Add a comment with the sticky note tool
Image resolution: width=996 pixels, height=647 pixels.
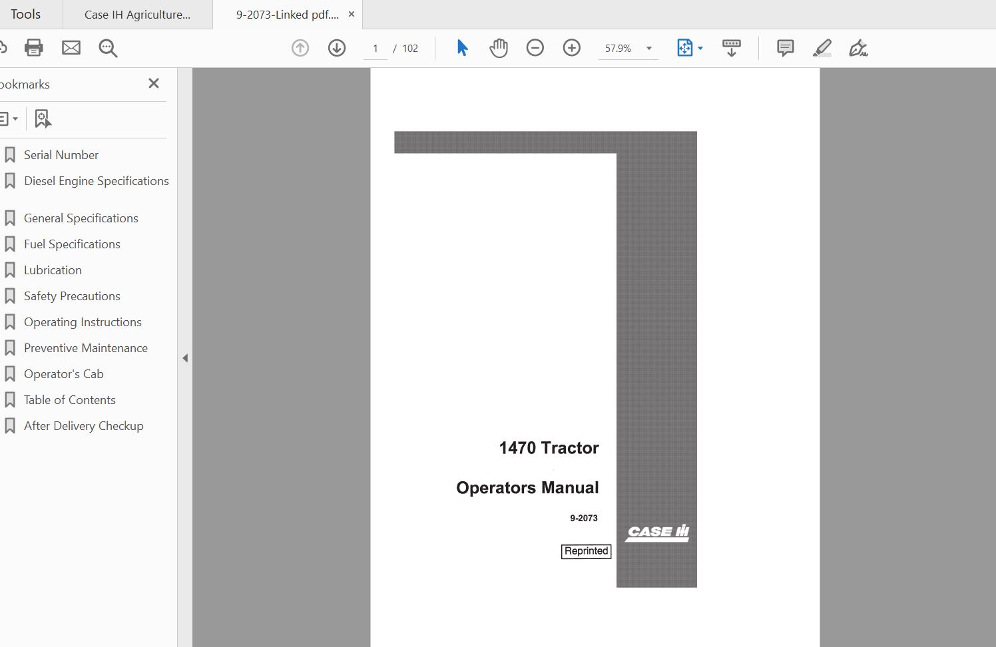point(786,48)
